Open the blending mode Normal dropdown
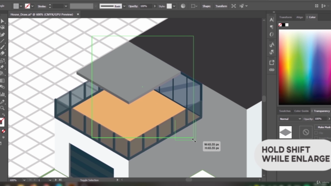This screenshot has height=186, width=331. point(290,119)
